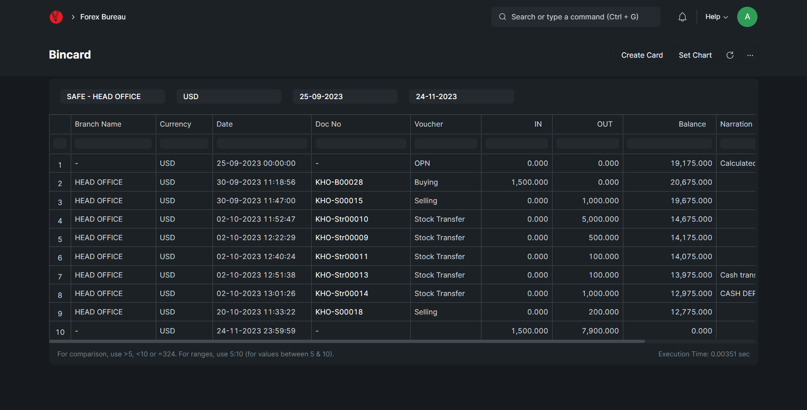Screen dimensions: 807x410
Task: Select the Execution Time text
Action: (704, 354)
